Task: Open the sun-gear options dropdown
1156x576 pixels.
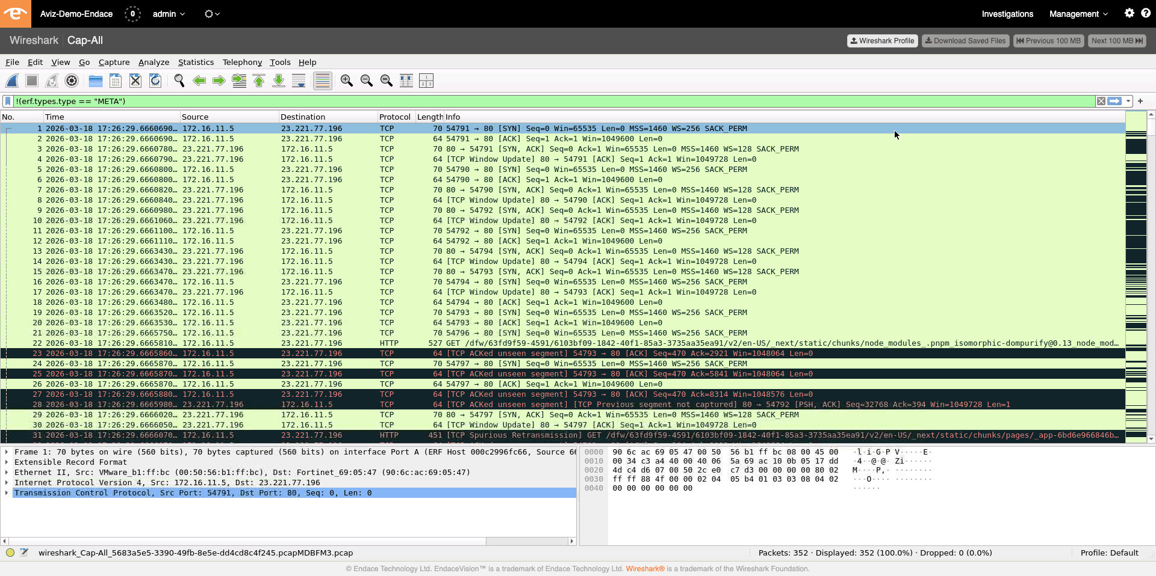Action: (x=212, y=14)
